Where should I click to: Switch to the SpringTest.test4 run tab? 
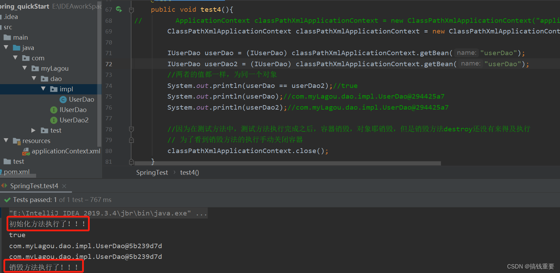pos(34,186)
